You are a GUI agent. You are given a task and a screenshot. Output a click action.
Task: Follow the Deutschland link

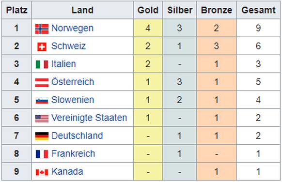click(77, 136)
